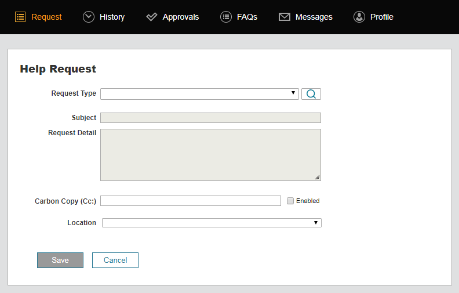459x293 pixels.
Task: Click the Request list icon
Action: (20, 17)
